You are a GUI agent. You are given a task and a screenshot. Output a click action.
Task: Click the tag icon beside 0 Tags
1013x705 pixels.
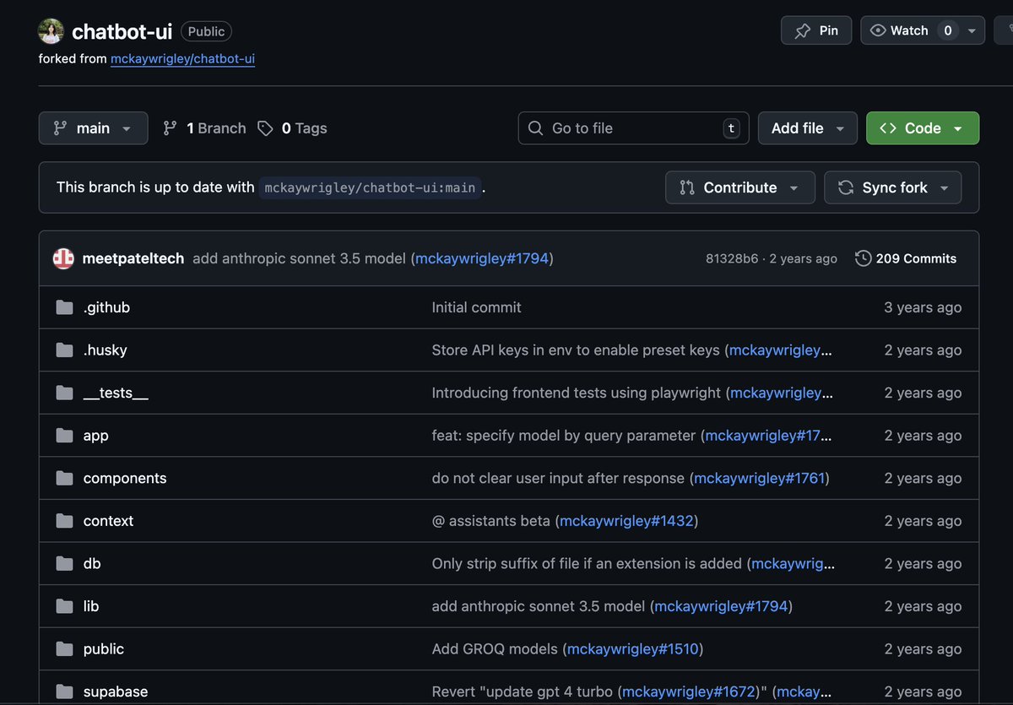coord(265,128)
